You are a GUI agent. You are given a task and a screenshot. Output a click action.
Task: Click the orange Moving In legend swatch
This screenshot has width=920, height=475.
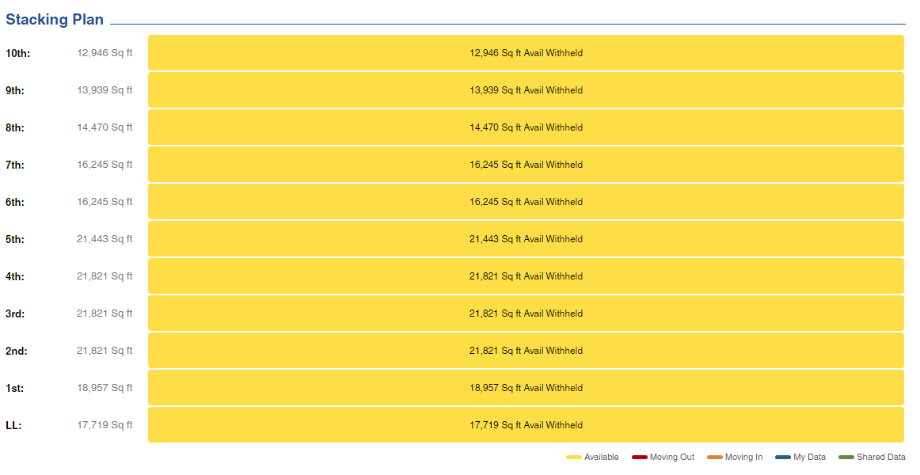click(x=715, y=458)
